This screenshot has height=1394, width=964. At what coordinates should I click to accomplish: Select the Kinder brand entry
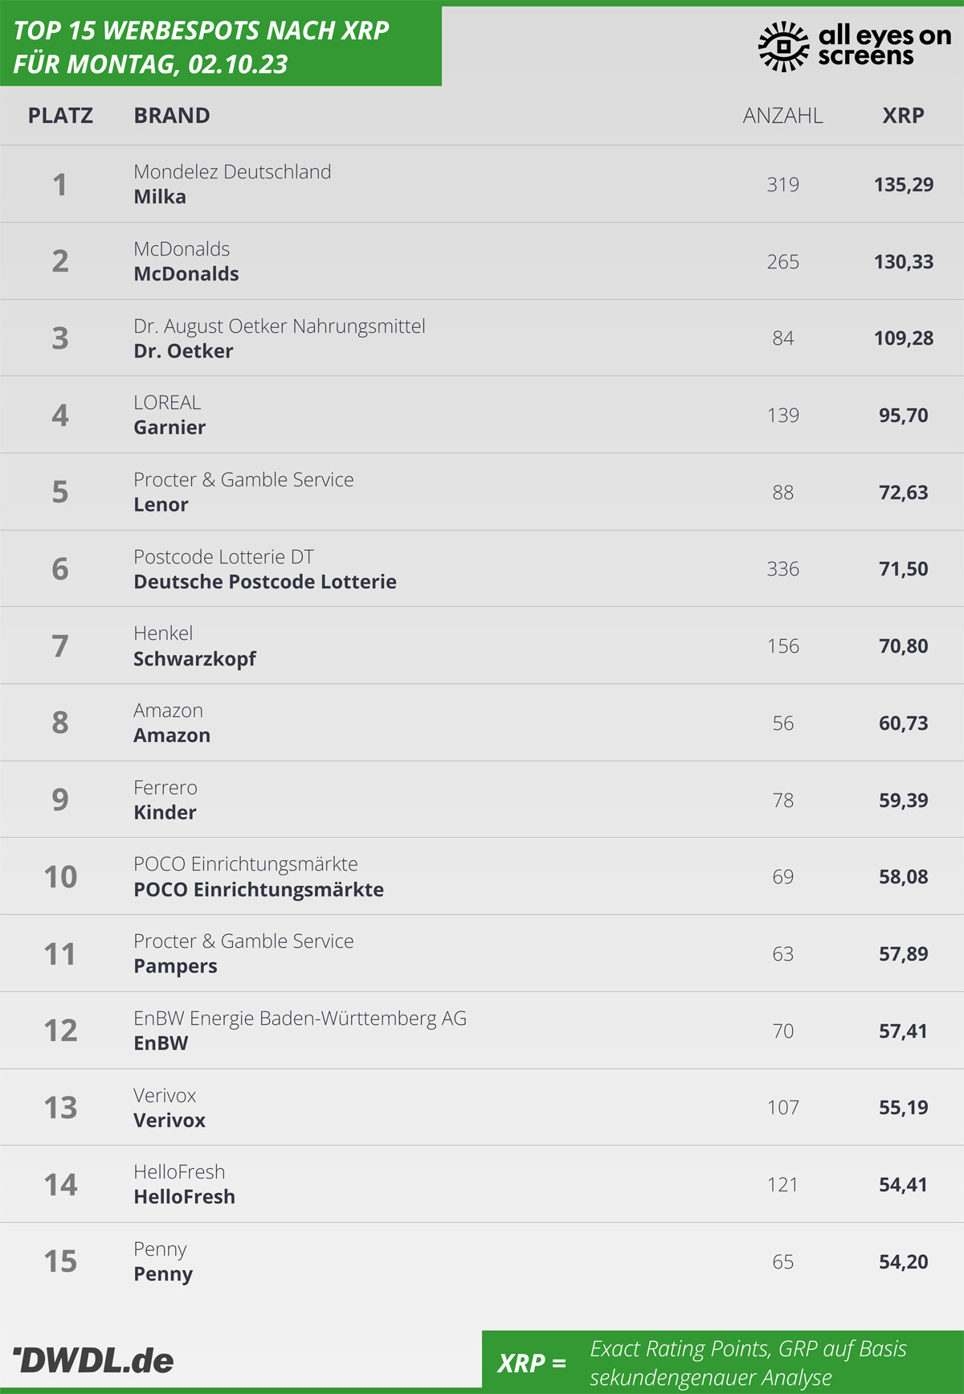(x=165, y=813)
